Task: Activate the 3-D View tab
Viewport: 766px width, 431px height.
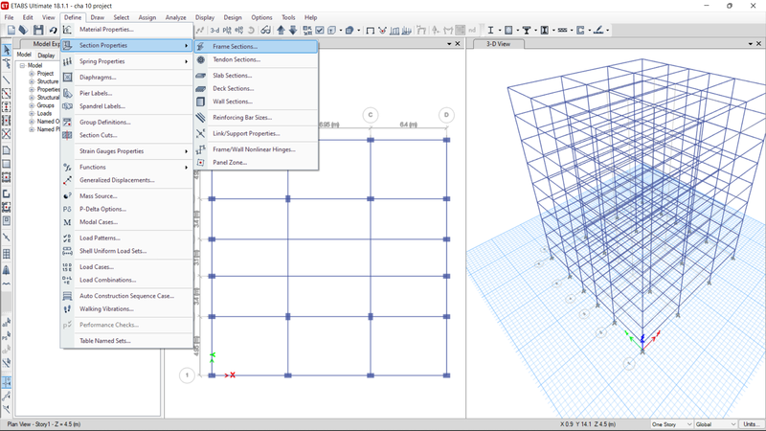Action: (498, 44)
